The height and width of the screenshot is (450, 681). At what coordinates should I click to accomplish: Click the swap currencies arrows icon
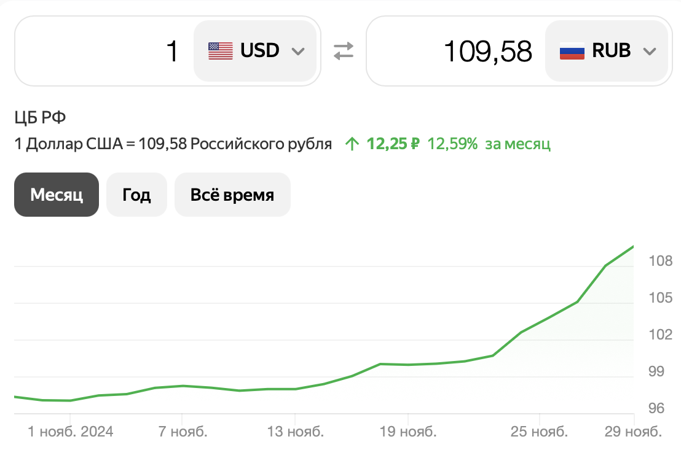point(344,51)
